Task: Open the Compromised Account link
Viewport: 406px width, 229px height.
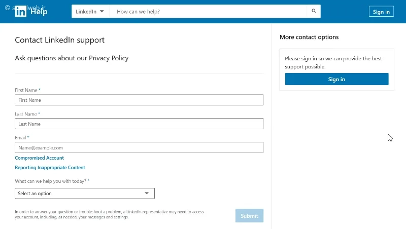Action: pyautogui.click(x=39, y=158)
